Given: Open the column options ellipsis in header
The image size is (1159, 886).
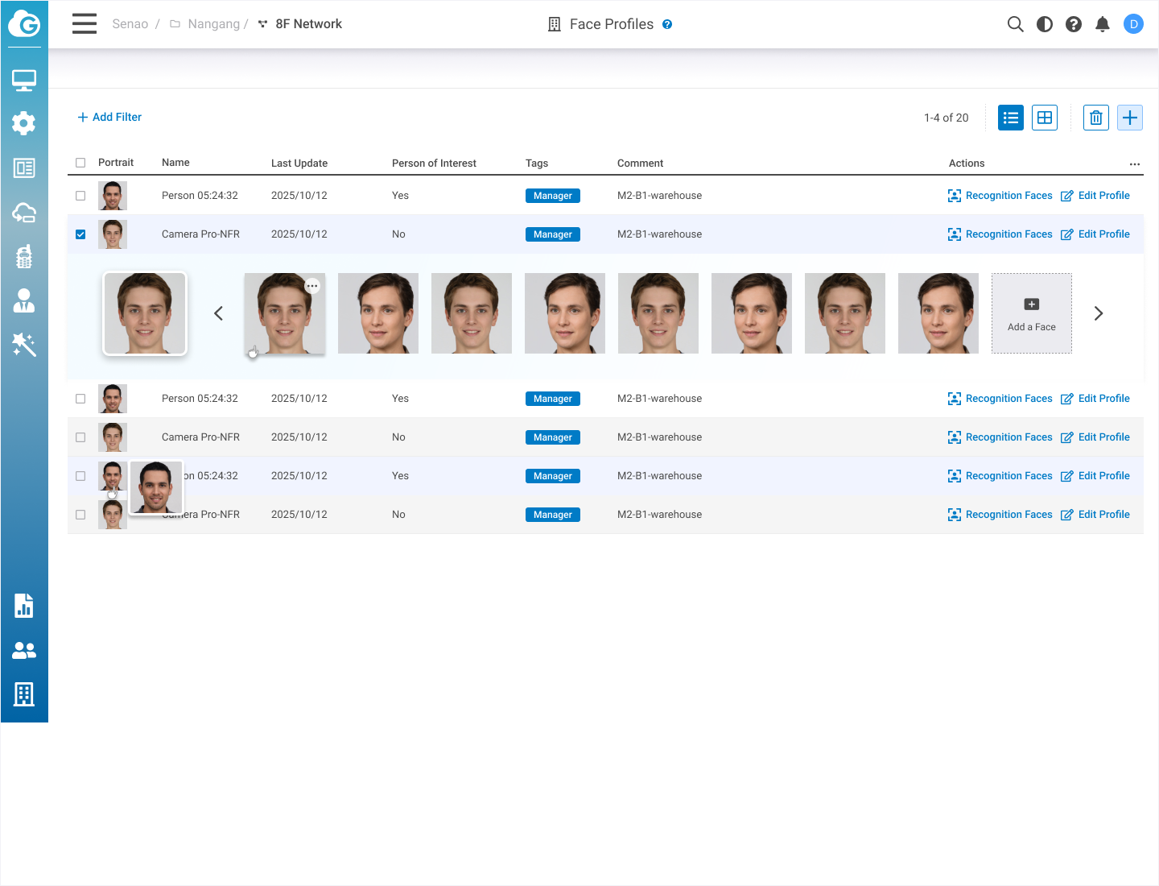Looking at the screenshot, I should 1134,164.
